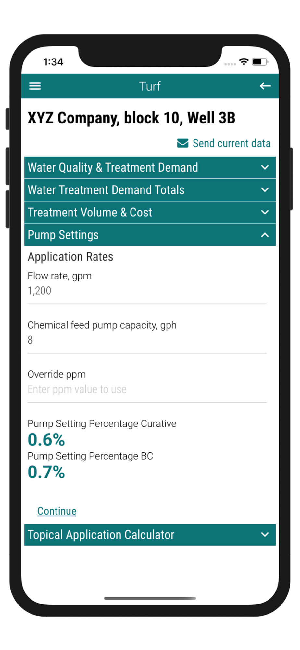Open Treatment Volume & Cost section
The height and width of the screenshot is (650, 300).
click(90, 213)
